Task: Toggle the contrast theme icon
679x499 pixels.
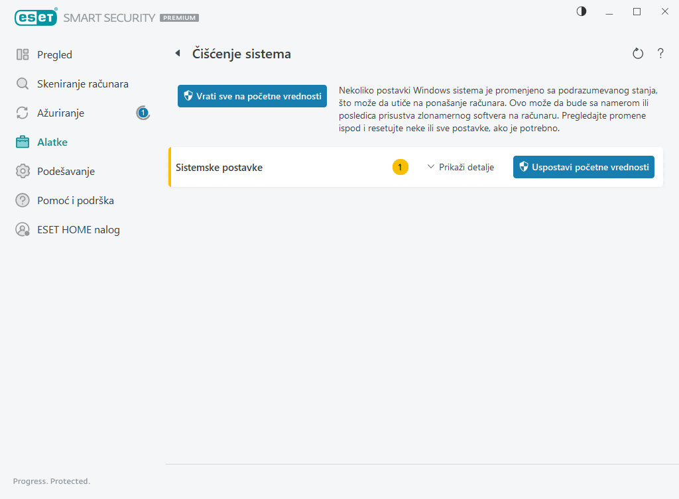Action: click(x=582, y=11)
